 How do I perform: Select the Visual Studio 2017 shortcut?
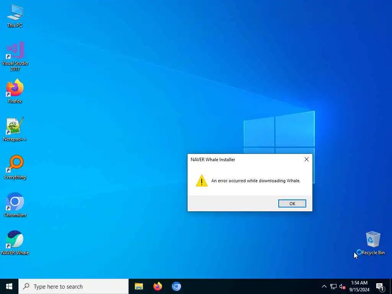pyautogui.click(x=15, y=56)
